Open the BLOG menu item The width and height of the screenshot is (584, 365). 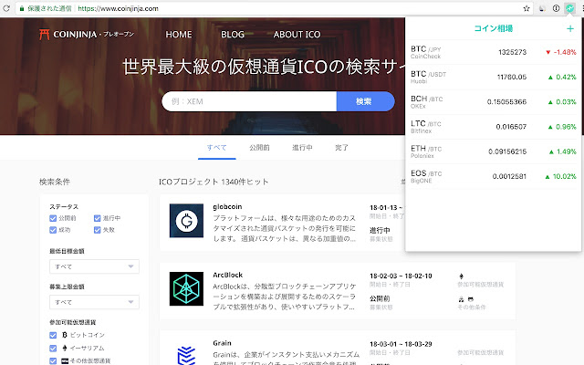(233, 35)
